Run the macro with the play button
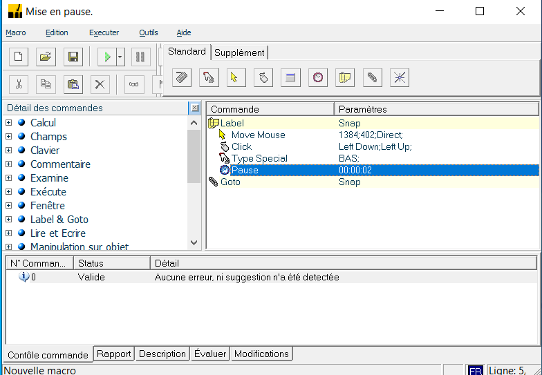The height and width of the screenshot is (375, 542). click(x=107, y=57)
